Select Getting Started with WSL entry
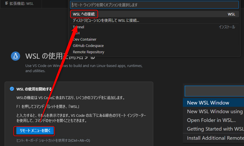This screenshot has height=146, width=244. click(213, 129)
